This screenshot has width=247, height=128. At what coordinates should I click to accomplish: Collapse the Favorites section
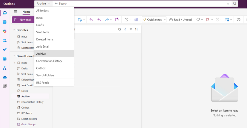tap(14, 30)
